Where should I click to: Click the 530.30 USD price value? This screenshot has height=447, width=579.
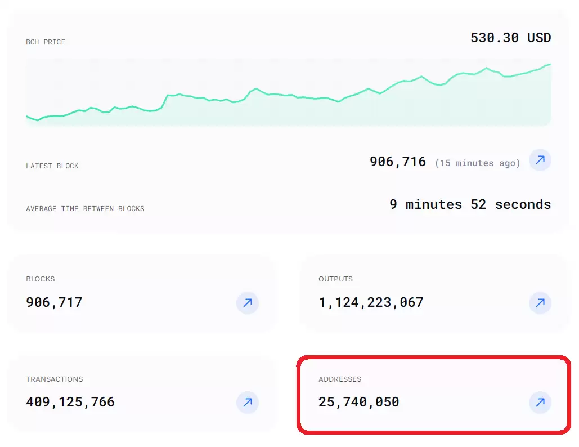coord(510,38)
